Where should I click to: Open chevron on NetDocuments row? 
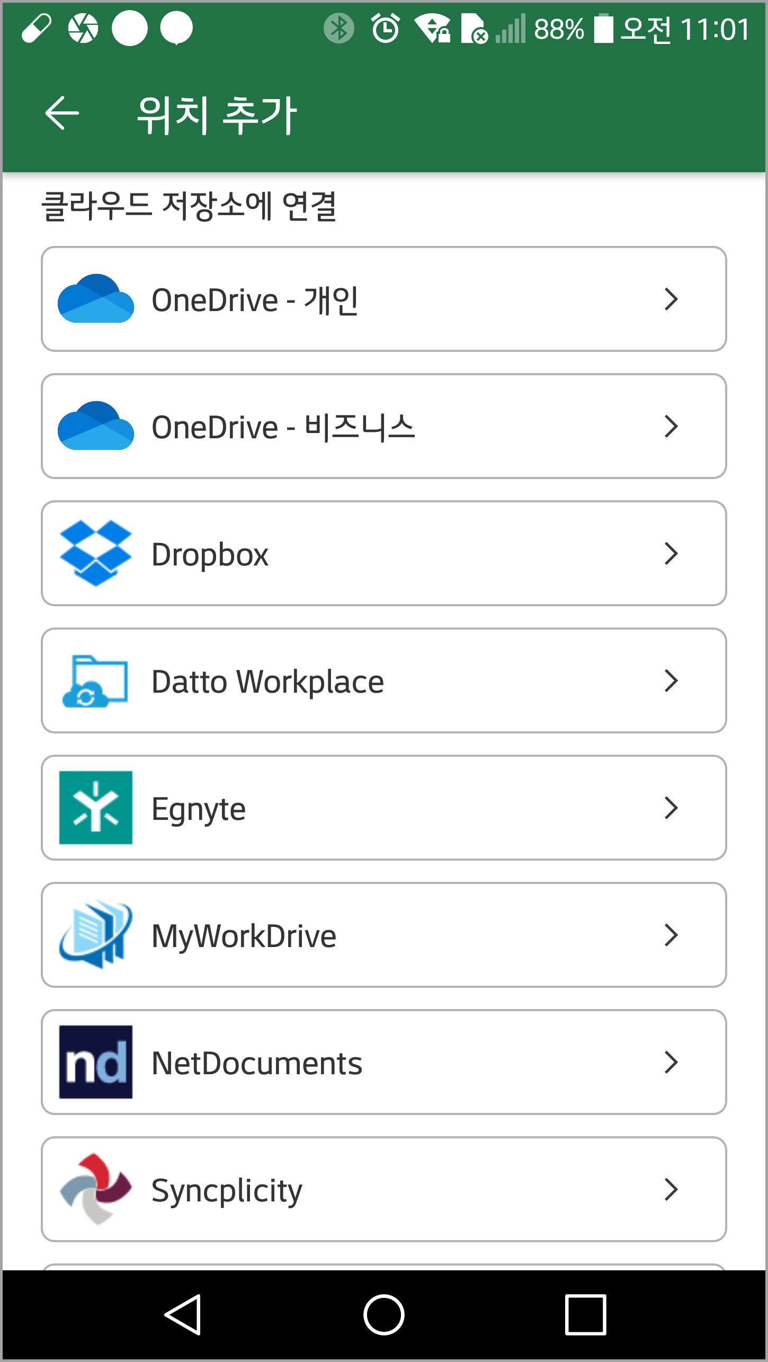coord(671,1062)
